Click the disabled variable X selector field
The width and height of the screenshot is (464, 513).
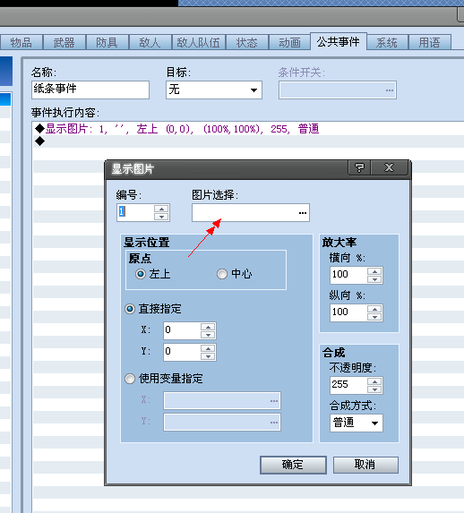point(222,401)
